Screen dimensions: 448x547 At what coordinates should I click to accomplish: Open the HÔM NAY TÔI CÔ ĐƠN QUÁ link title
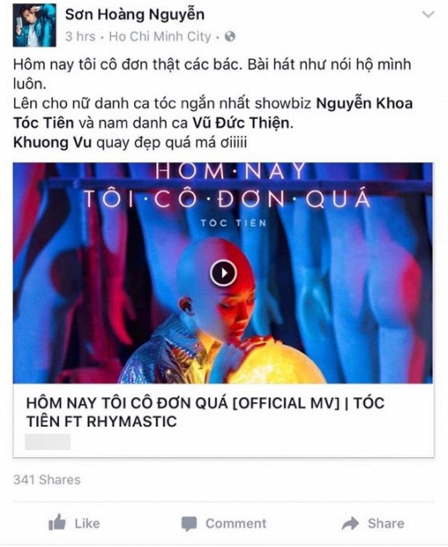pyautogui.click(x=205, y=412)
